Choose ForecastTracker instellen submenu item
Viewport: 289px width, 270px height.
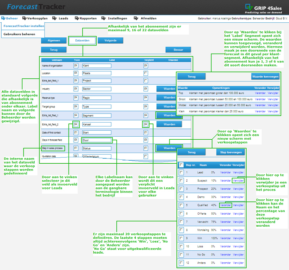coord(24,26)
